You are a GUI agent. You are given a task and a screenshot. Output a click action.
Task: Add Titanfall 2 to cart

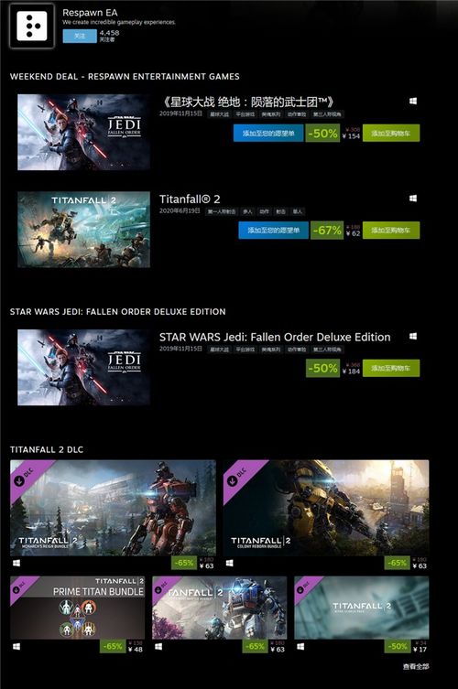[x=391, y=231]
